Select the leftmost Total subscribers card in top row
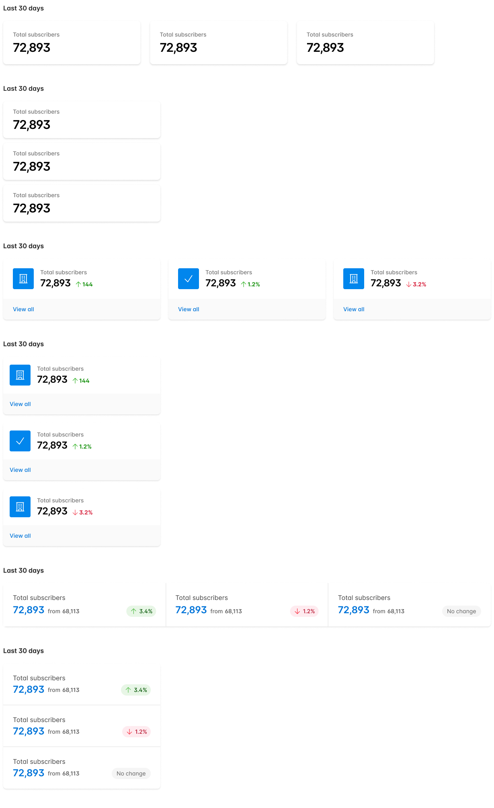 click(72, 43)
